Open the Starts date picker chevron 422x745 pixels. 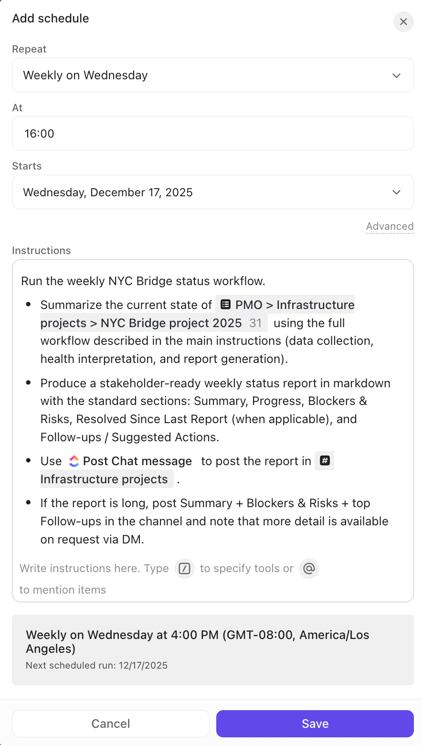click(x=396, y=192)
